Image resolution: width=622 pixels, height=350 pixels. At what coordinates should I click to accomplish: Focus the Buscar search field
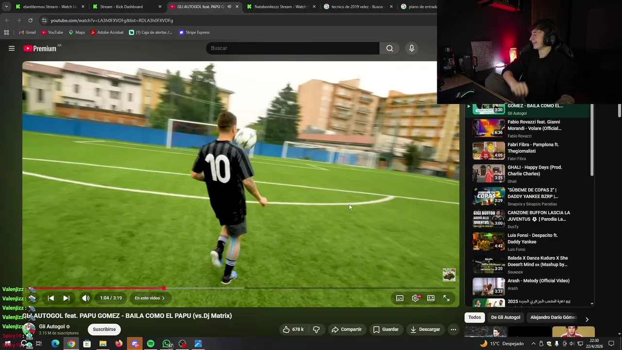[x=293, y=48]
